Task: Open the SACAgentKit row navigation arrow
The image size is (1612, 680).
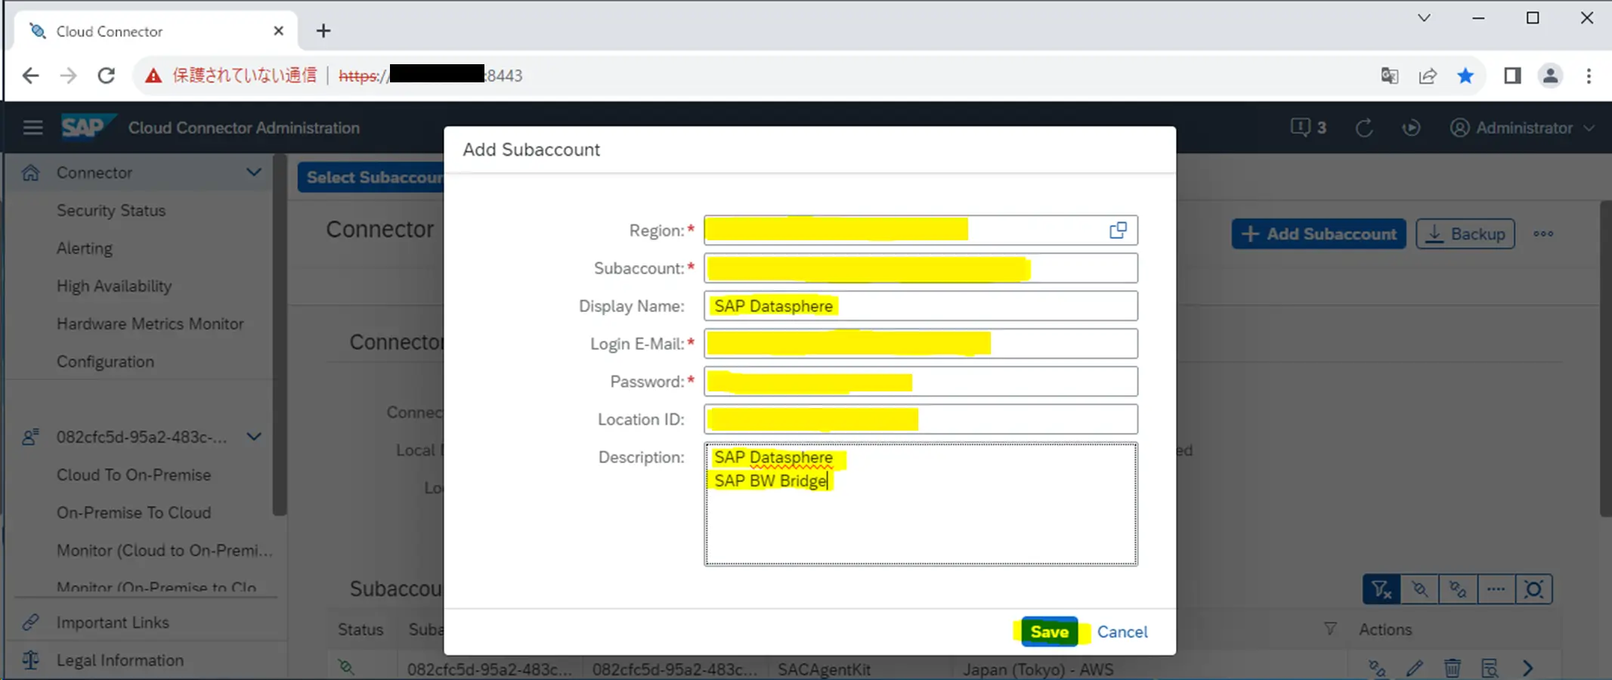Action: [1527, 669]
